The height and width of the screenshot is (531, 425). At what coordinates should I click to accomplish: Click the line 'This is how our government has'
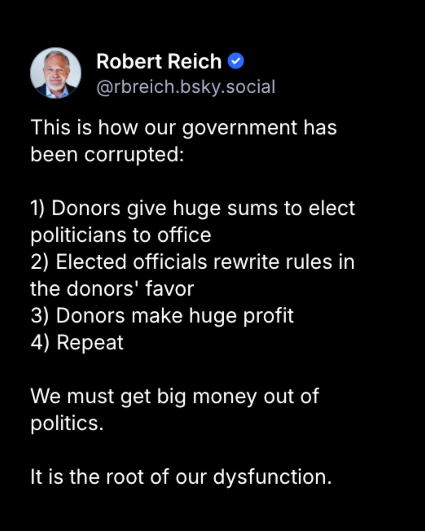[x=184, y=128]
